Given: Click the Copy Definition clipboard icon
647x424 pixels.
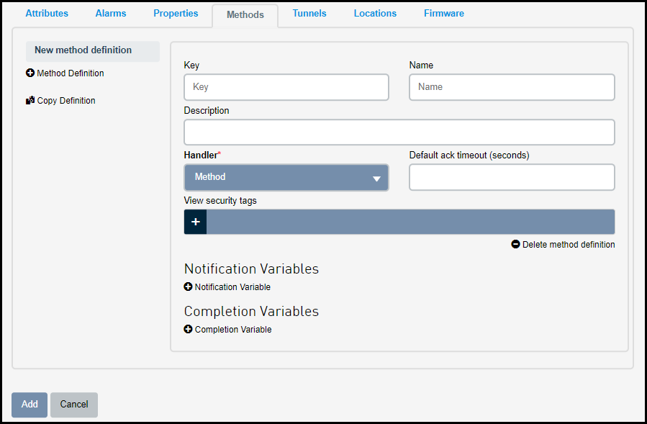Looking at the screenshot, I should point(30,100).
